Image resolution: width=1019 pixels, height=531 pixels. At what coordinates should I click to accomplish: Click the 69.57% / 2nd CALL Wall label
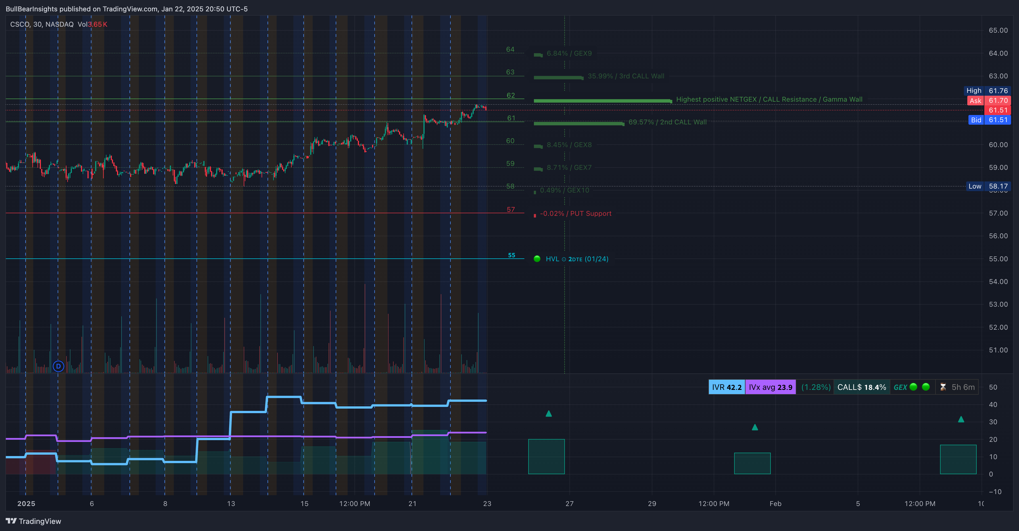(x=667, y=122)
